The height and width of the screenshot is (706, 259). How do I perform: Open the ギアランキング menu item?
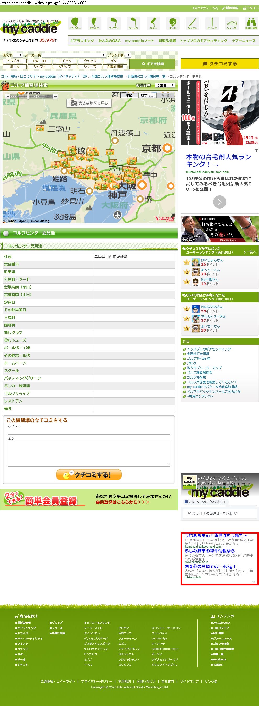82,41
